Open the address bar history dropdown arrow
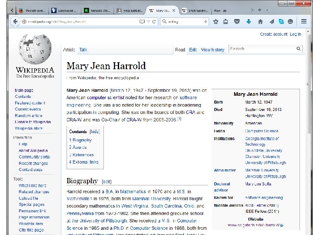 point(148,22)
